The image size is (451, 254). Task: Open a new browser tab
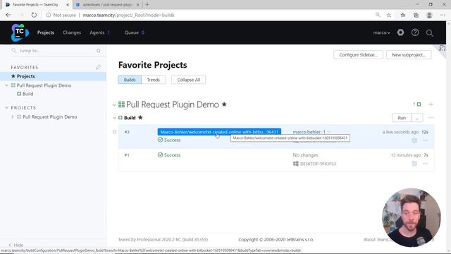[147, 5]
